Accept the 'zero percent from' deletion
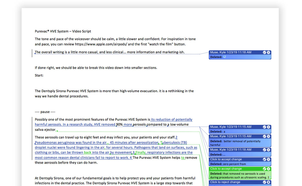The width and height of the screenshot is (302, 186). click(265, 159)
